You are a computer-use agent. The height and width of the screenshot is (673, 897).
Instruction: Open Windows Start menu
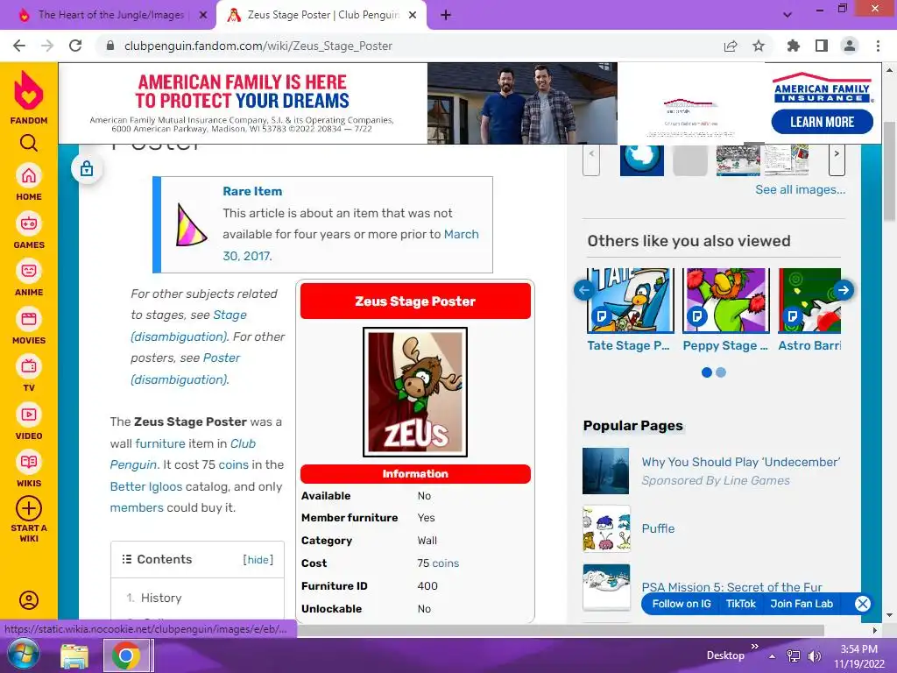pyautogui.click(x=23, y=655)
